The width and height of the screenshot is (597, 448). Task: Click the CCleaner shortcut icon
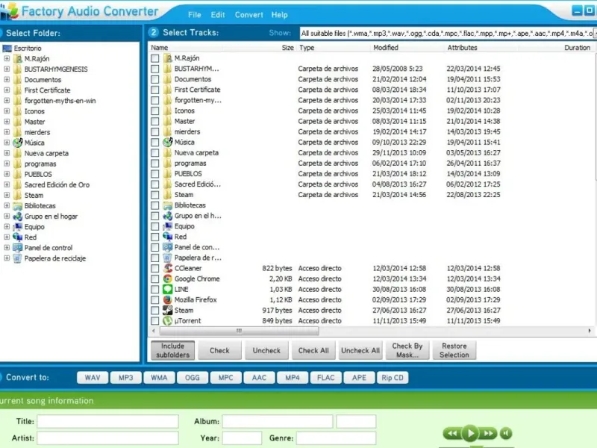tap(167, 268)
